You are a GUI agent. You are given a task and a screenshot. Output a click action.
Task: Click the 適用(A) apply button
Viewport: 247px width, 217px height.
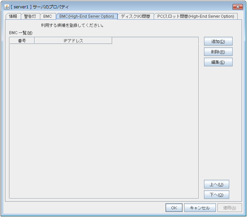click(x=230, y=208)
